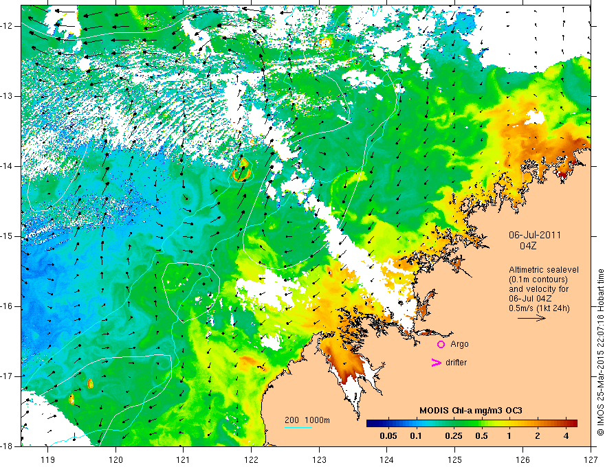Click the '0.25' color scale value
The width and height of the screenshot is (605, 467).
point(453,436)
